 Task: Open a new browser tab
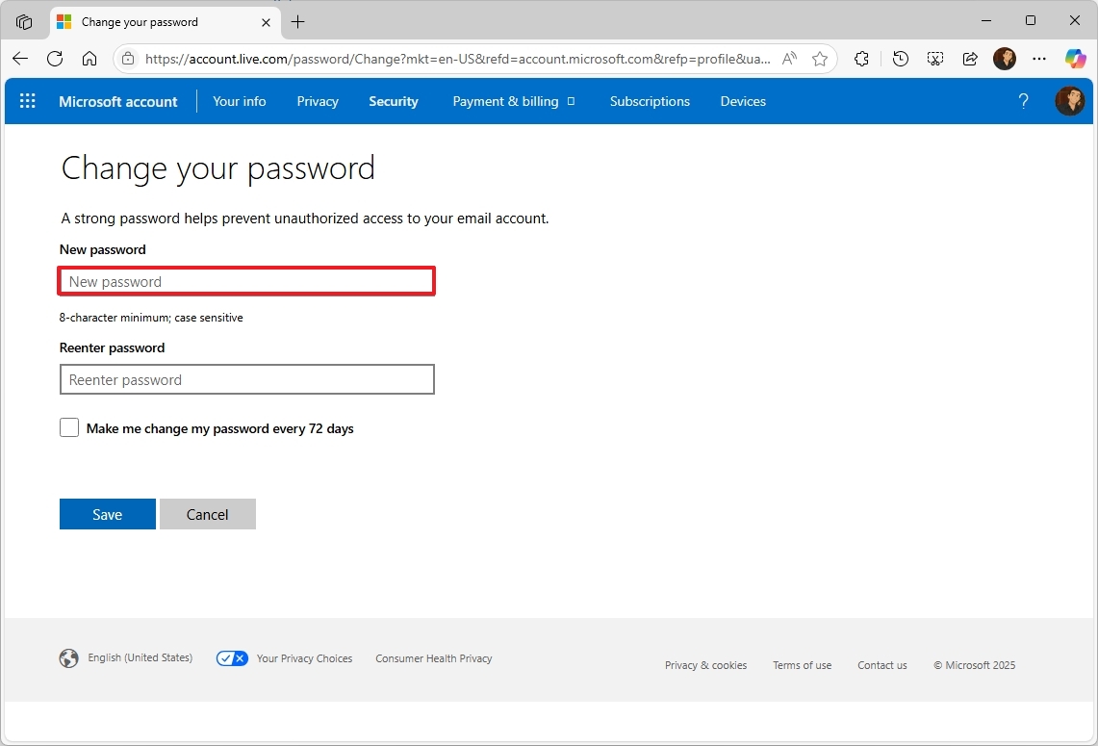coord(297,22)
